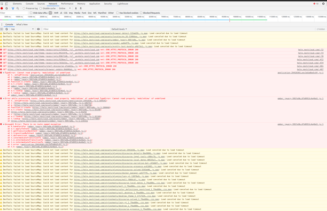Filter requests by Media type

tap(77, 13)
